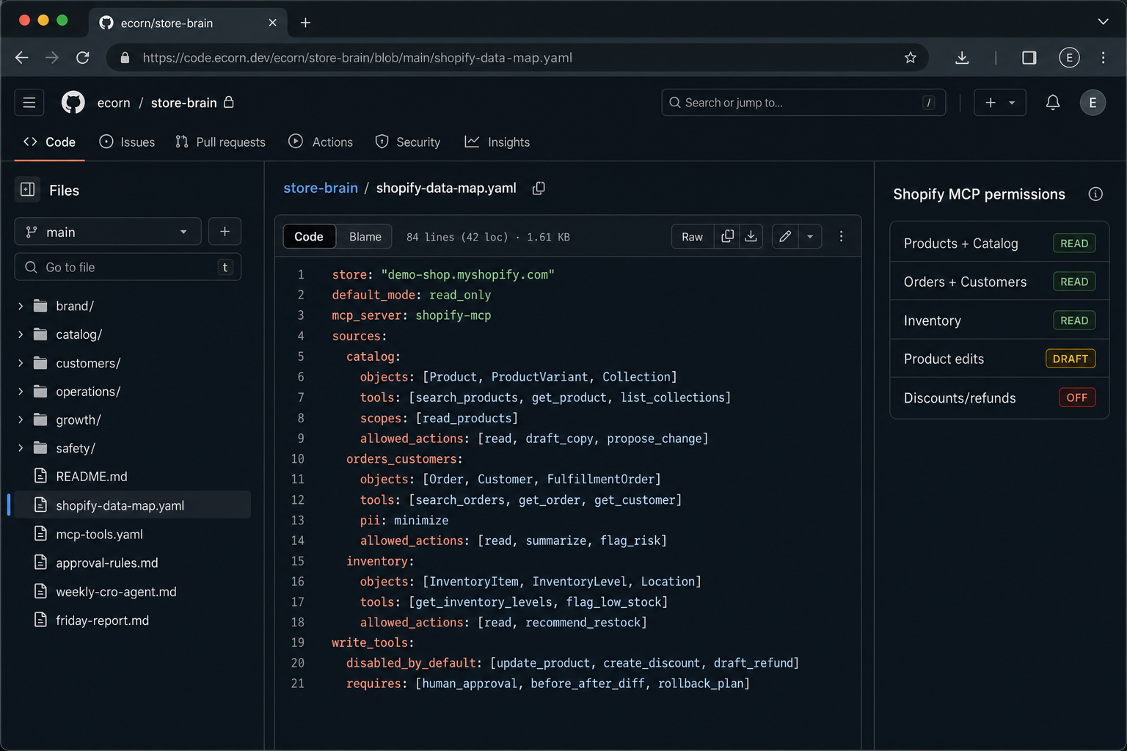1127x751 pixels.
Task: Focus the Search or jump to field
Action: (803, 103)
